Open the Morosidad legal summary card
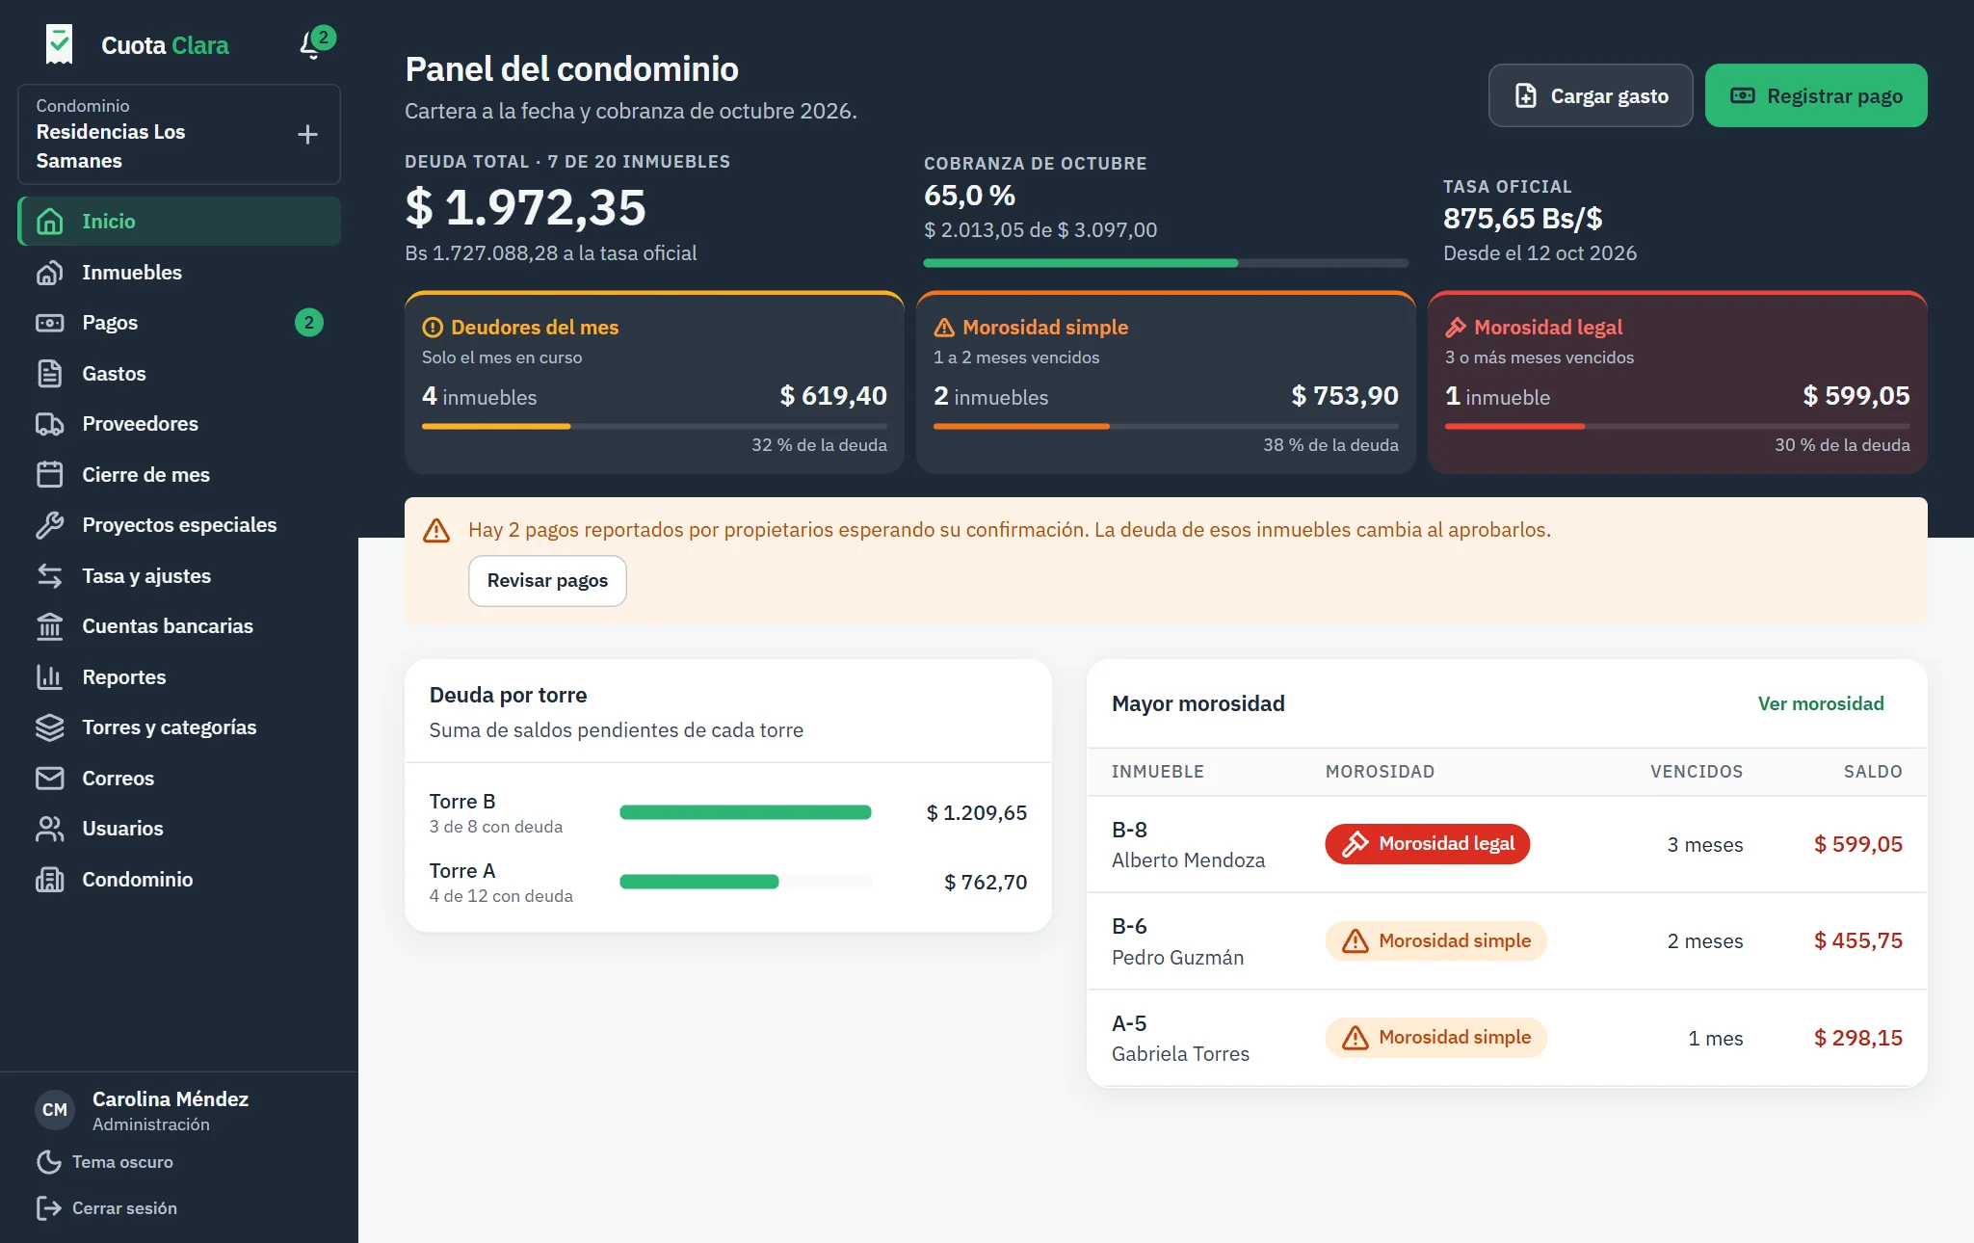1974x1243 pixels. coord(1677,383)
